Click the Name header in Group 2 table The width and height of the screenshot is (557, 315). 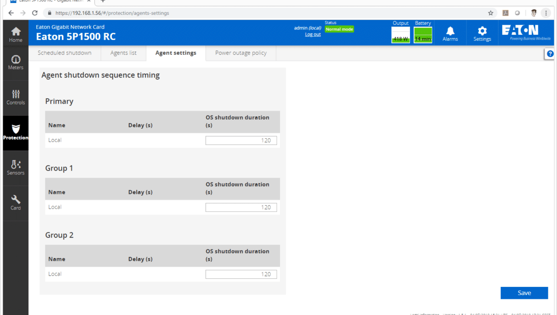[57, 259]
